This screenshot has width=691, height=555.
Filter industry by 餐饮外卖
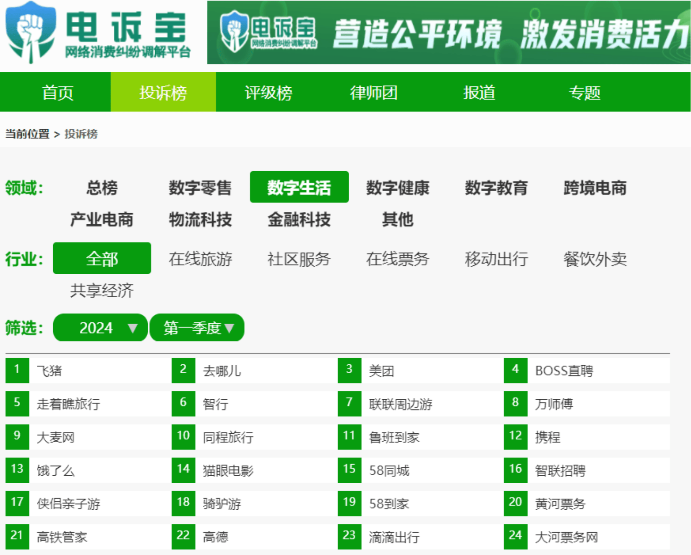point(595,258)
